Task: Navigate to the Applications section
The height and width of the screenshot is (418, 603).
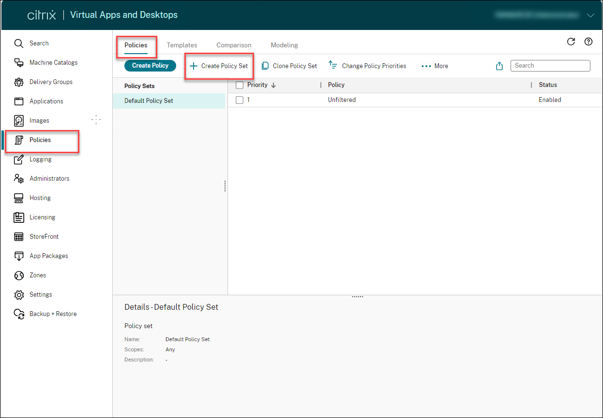Action: pyautogui.click(x=46, y=101)
